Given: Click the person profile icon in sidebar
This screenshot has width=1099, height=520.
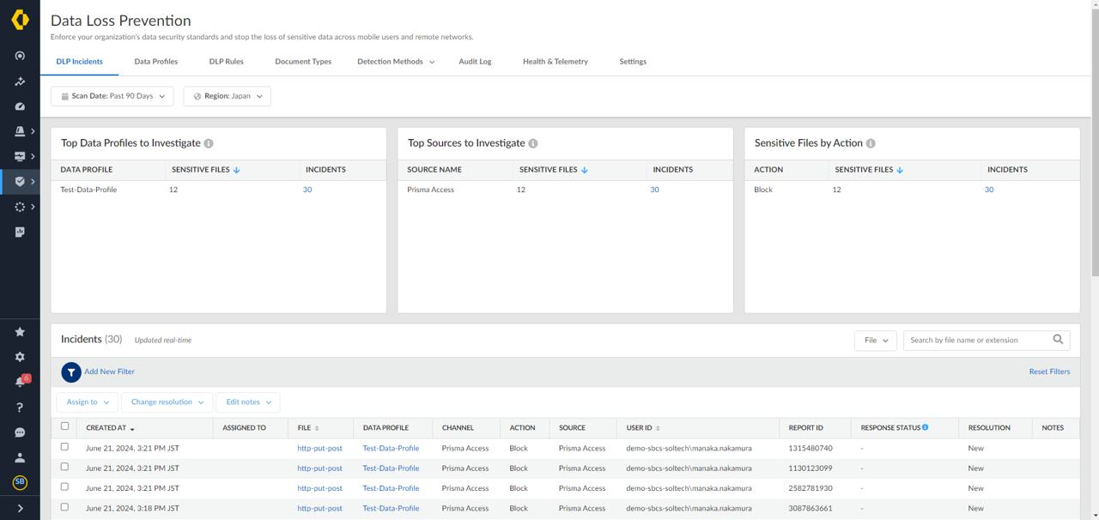Looking at the screenshot, I should pos(20,457).
